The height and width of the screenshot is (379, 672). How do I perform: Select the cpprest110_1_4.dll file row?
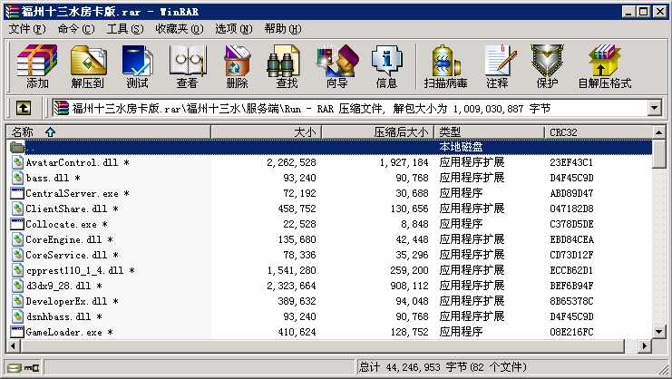329,270
